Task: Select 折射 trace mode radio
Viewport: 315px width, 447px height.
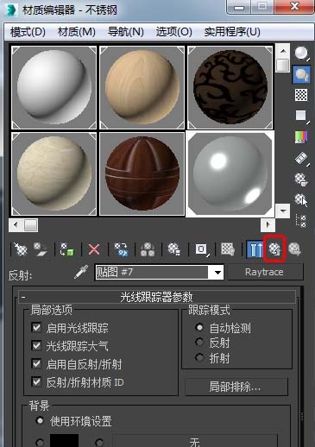Action: (x=199, y=358)
